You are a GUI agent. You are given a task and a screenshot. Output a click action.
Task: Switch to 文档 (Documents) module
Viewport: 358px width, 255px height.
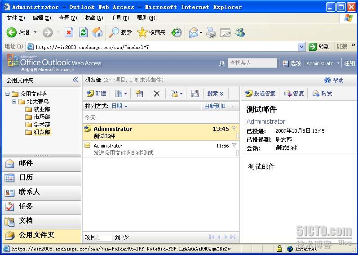pos(42,221)
